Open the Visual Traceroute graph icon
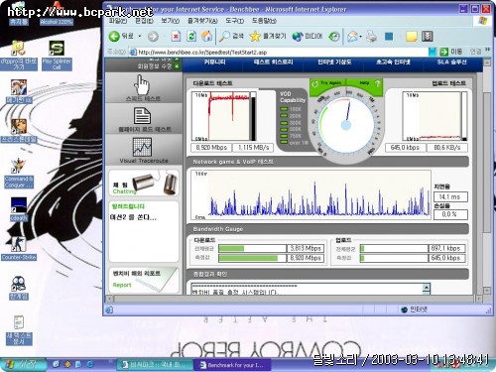 point(142,147)
